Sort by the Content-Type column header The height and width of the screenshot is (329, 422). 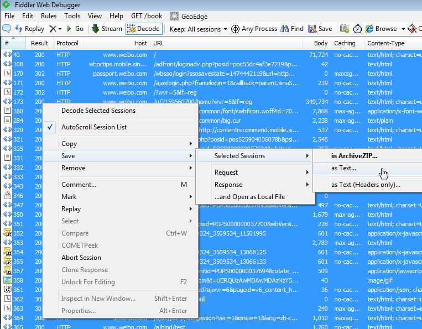click(x=393, y=43)
